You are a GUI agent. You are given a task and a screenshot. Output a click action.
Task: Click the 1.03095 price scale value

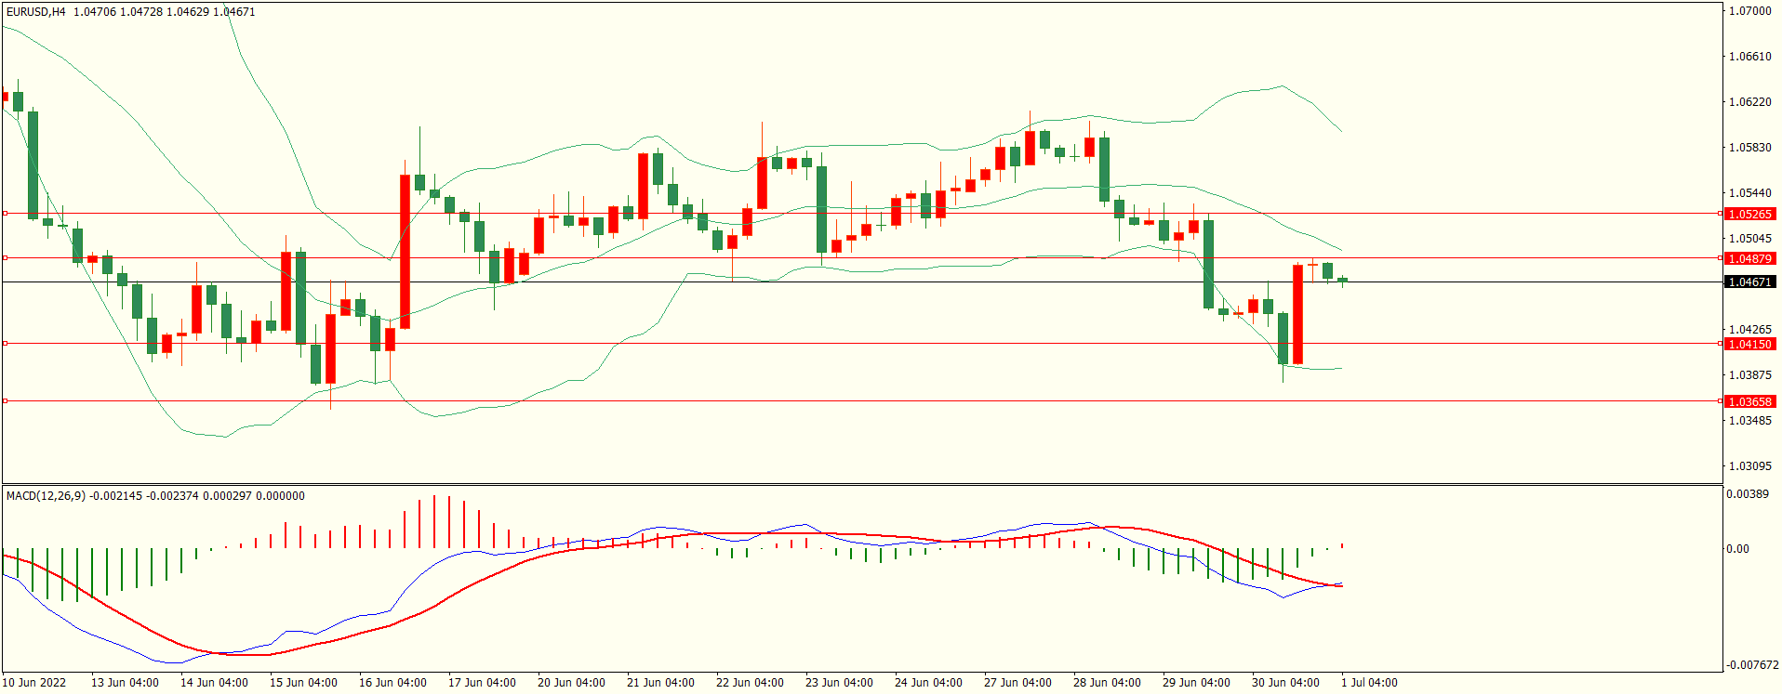pyautogui.click(x=1749, y=466)
